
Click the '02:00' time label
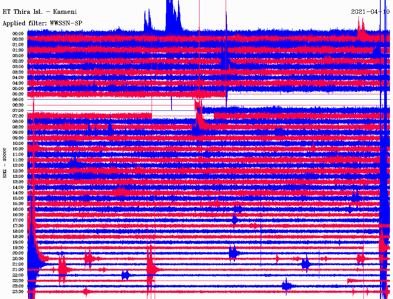point(18,56)
